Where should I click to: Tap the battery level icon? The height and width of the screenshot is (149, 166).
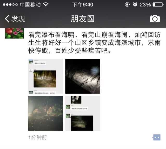158,5
